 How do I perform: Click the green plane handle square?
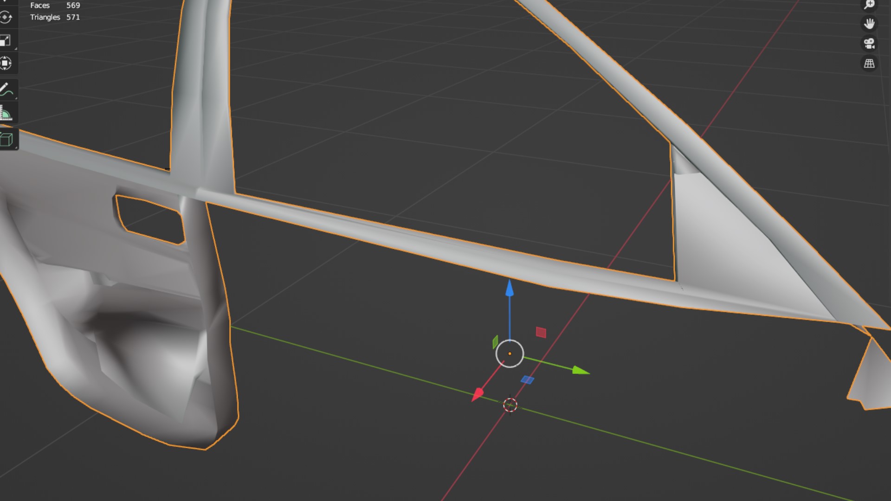pyautogui.click(x=495, y=342)
